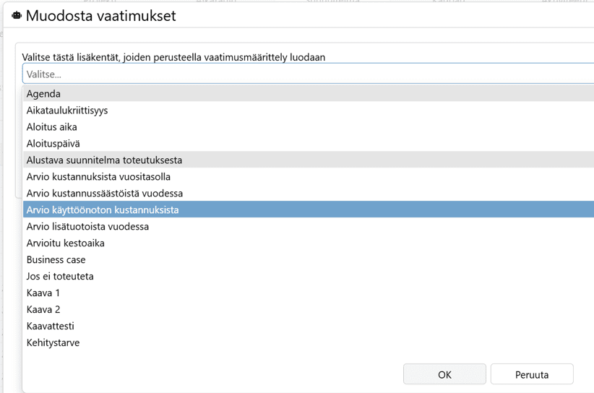Viewport: 594px width, 393px height.
Task: Pick the Kaavattesti option
Action: 51,327
